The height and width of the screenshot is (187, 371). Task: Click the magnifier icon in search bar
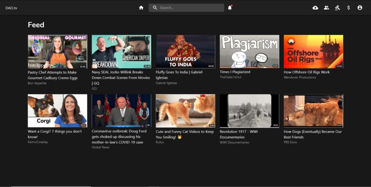[x=155, y=7]
